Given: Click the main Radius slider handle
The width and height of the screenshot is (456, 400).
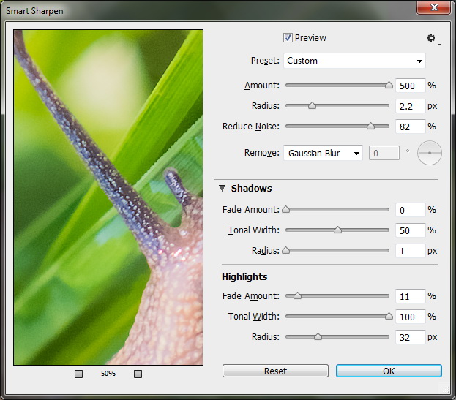Looking at the screenshot, I should point(312,105).
